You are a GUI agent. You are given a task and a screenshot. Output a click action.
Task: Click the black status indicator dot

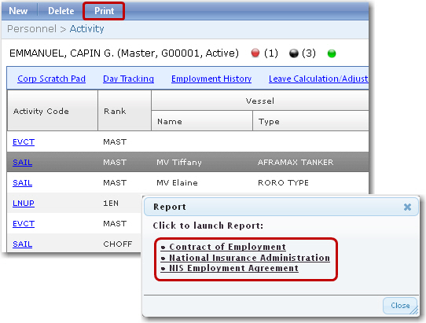(294, 53)
